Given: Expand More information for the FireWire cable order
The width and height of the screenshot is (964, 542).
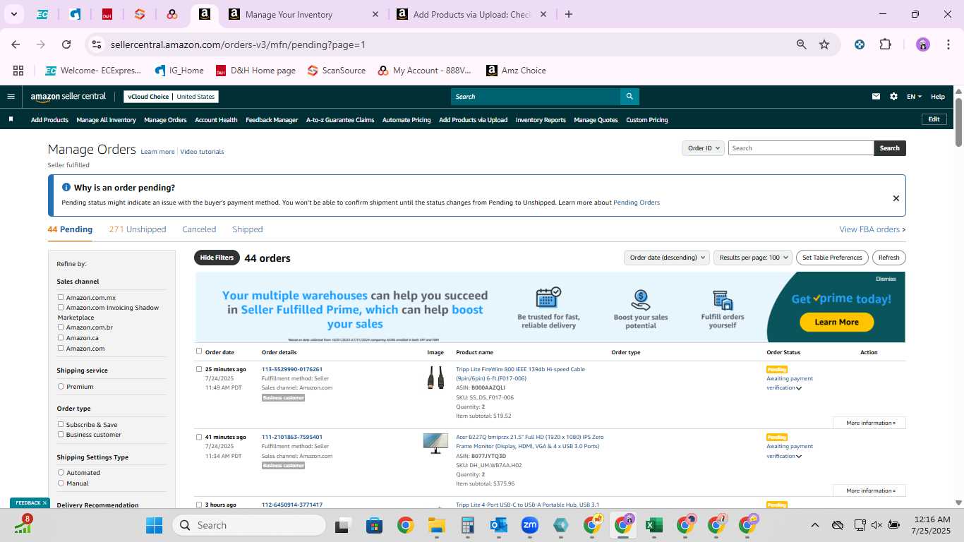Looking at the screenshot, I should coord(869,423).
